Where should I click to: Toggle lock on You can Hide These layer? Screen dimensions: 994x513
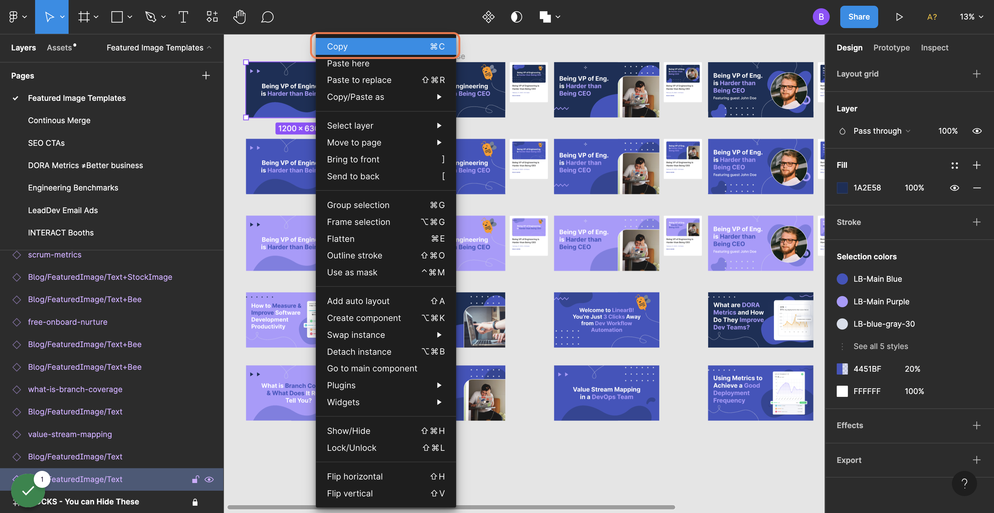click(195, 502)
